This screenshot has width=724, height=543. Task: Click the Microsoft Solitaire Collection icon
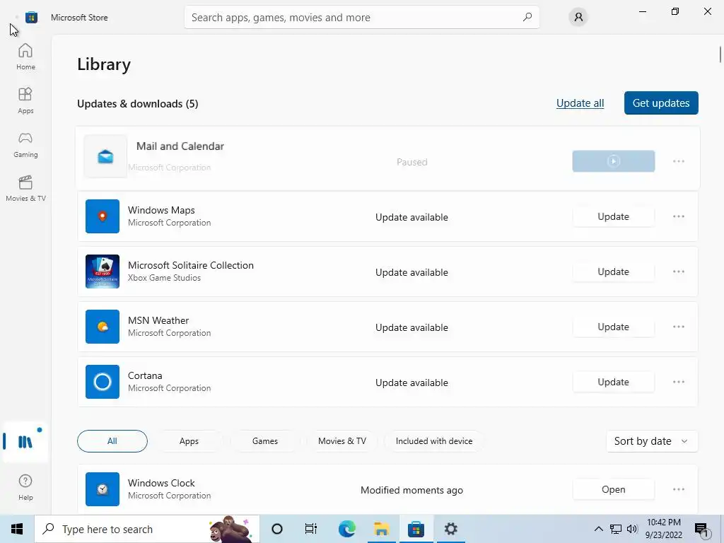pos(103,271)
